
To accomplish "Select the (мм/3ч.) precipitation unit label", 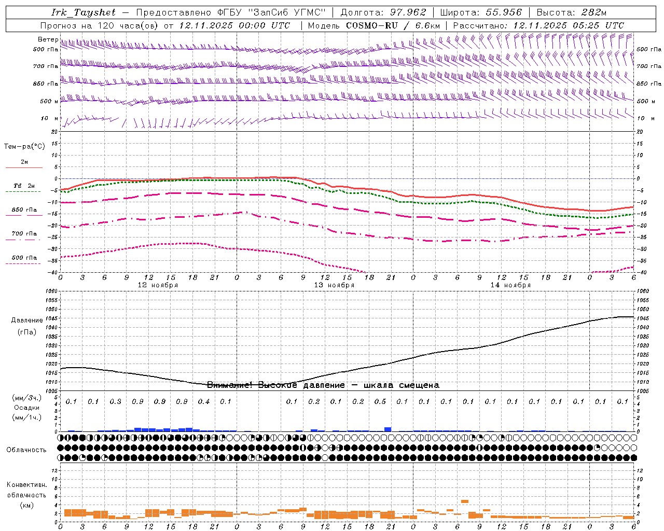I will click(x=26, y=398).
